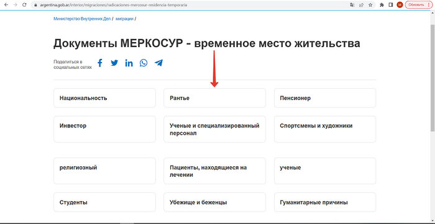This screenshot has height=224, width=435.
Task: Open the ученые card
Action: pos(325,171)
